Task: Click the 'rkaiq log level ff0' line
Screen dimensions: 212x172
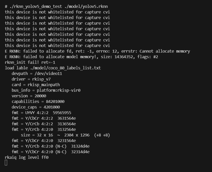Action: pos(27,157)
